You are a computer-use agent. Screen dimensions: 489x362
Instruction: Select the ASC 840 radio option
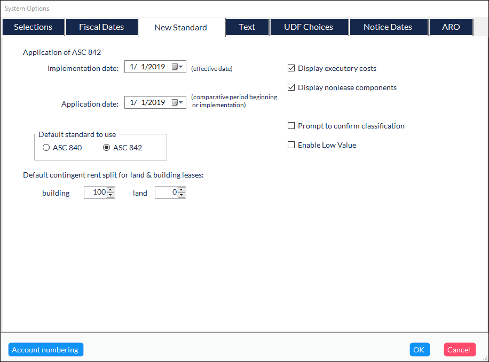[x=46, y=148]
